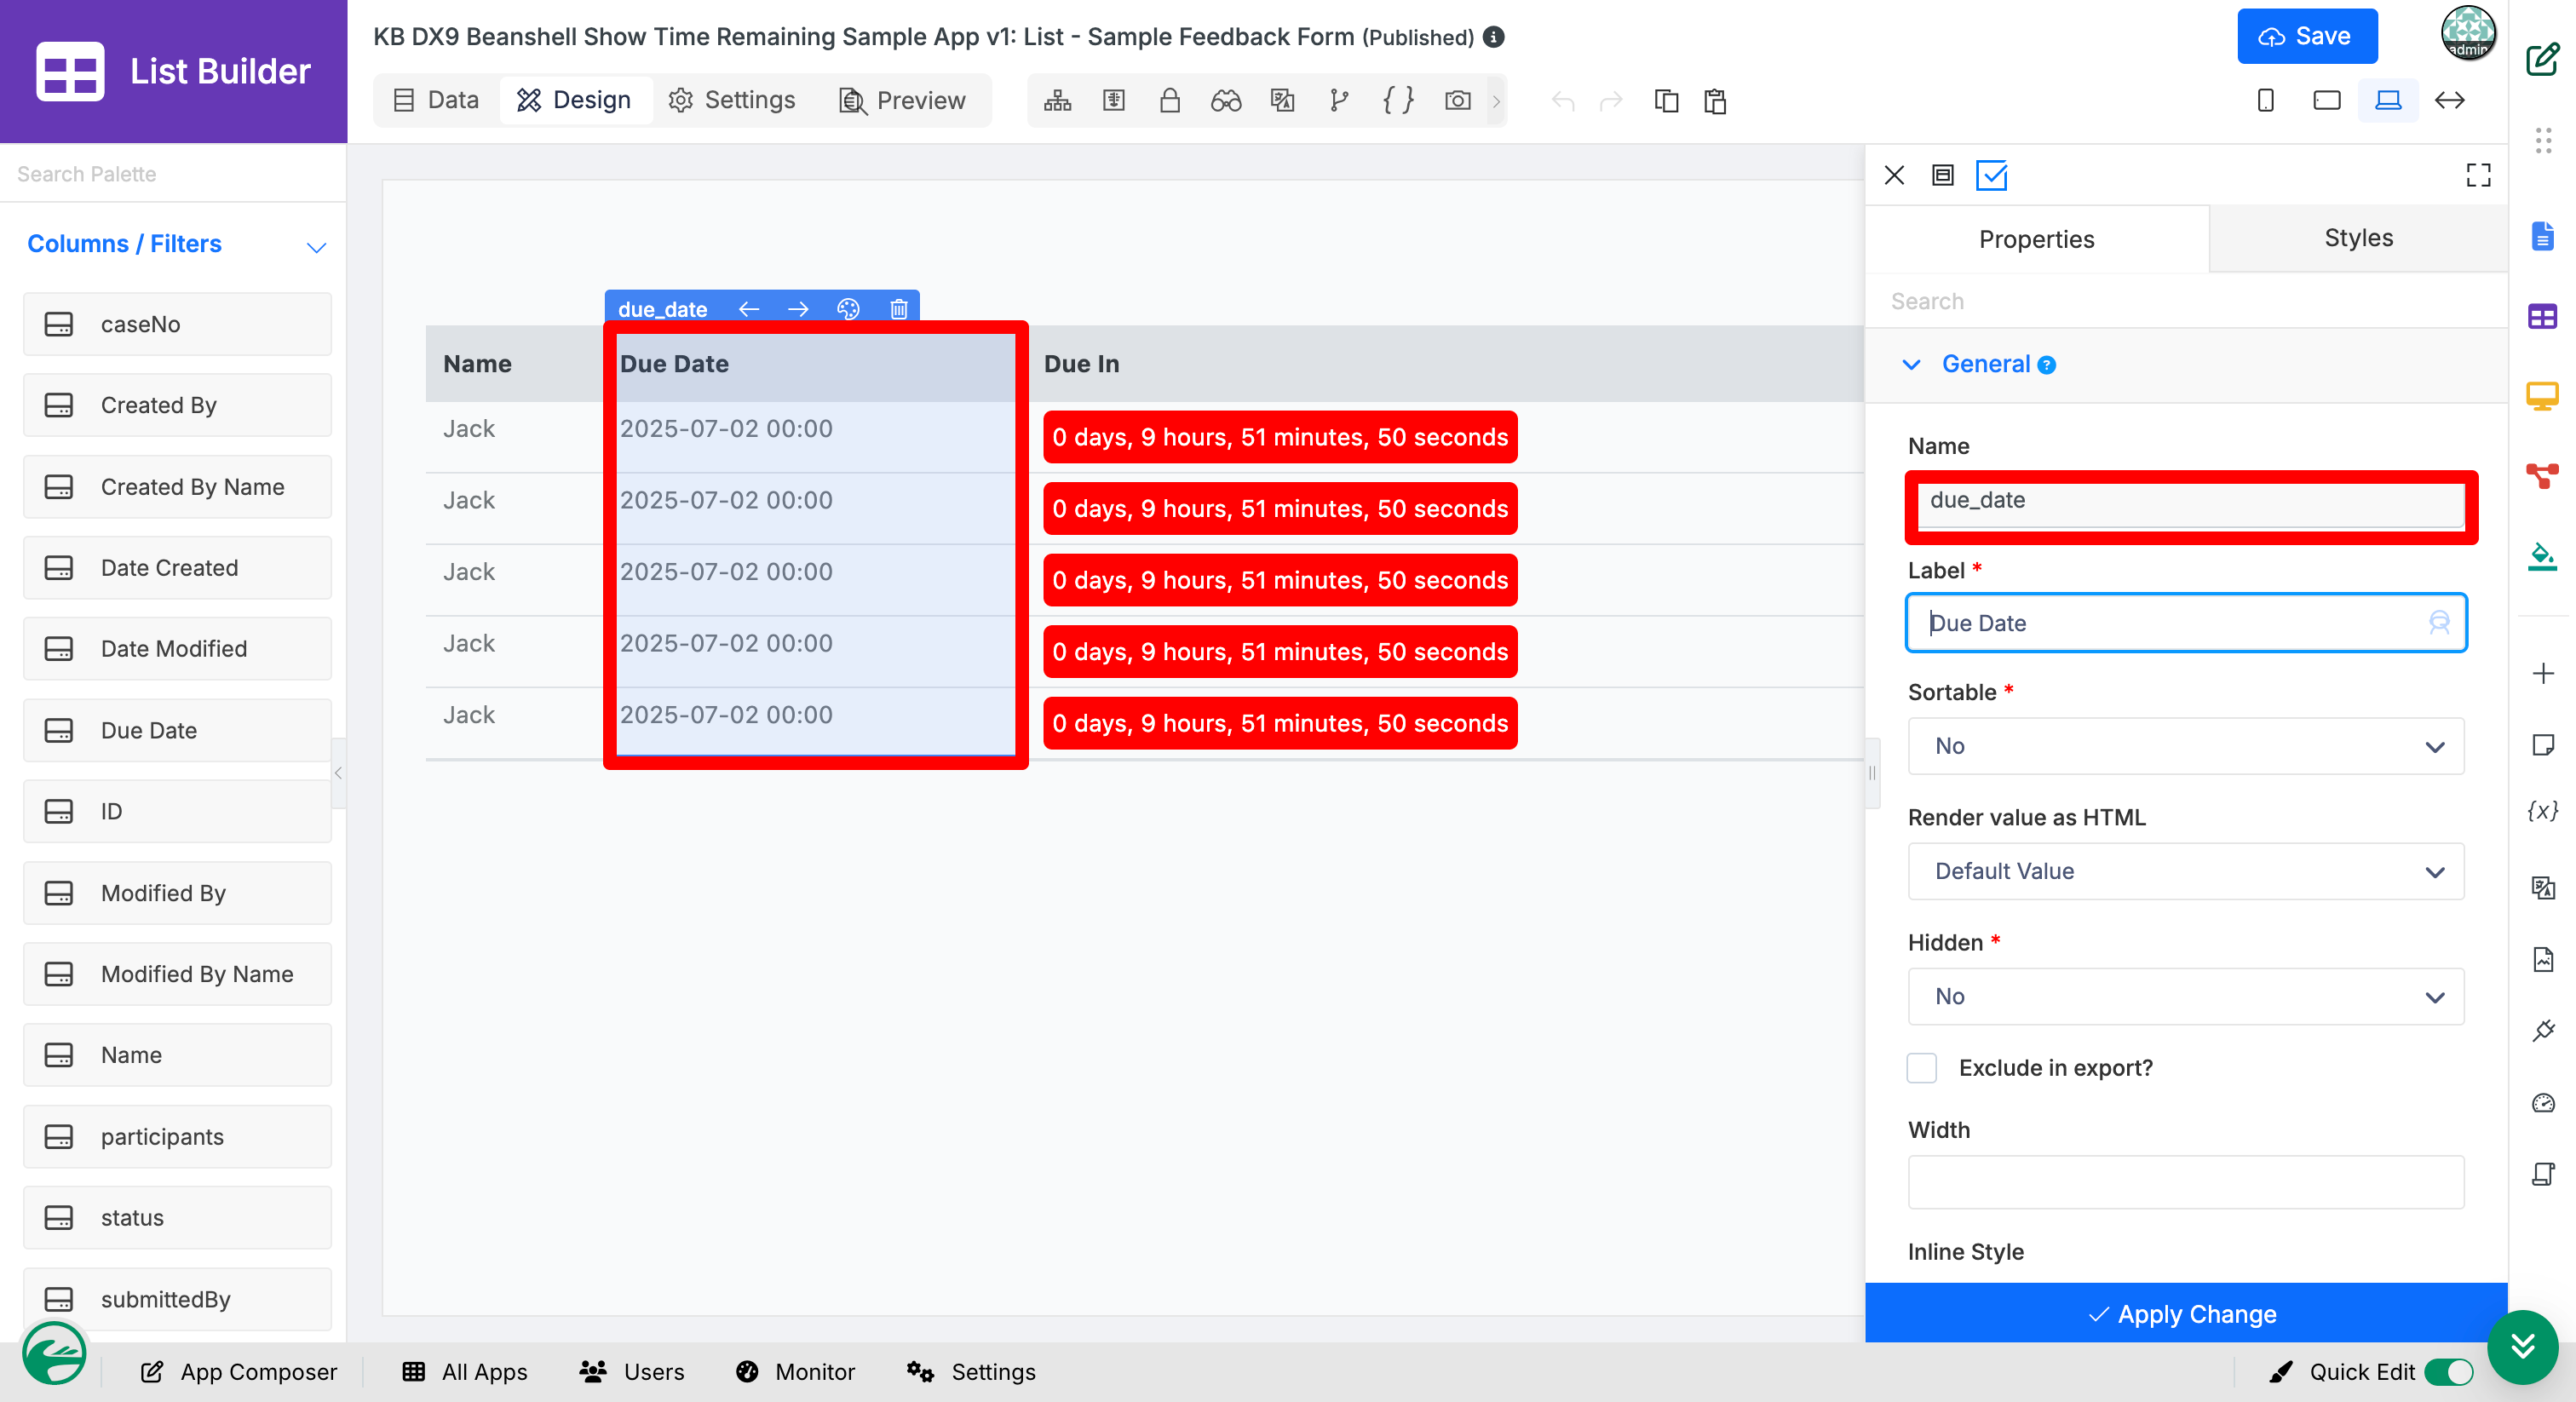Screen dimensions: 2576x1402
Task: Check the Exclude in export checkbox
Action: [x=1921, y=1068]
